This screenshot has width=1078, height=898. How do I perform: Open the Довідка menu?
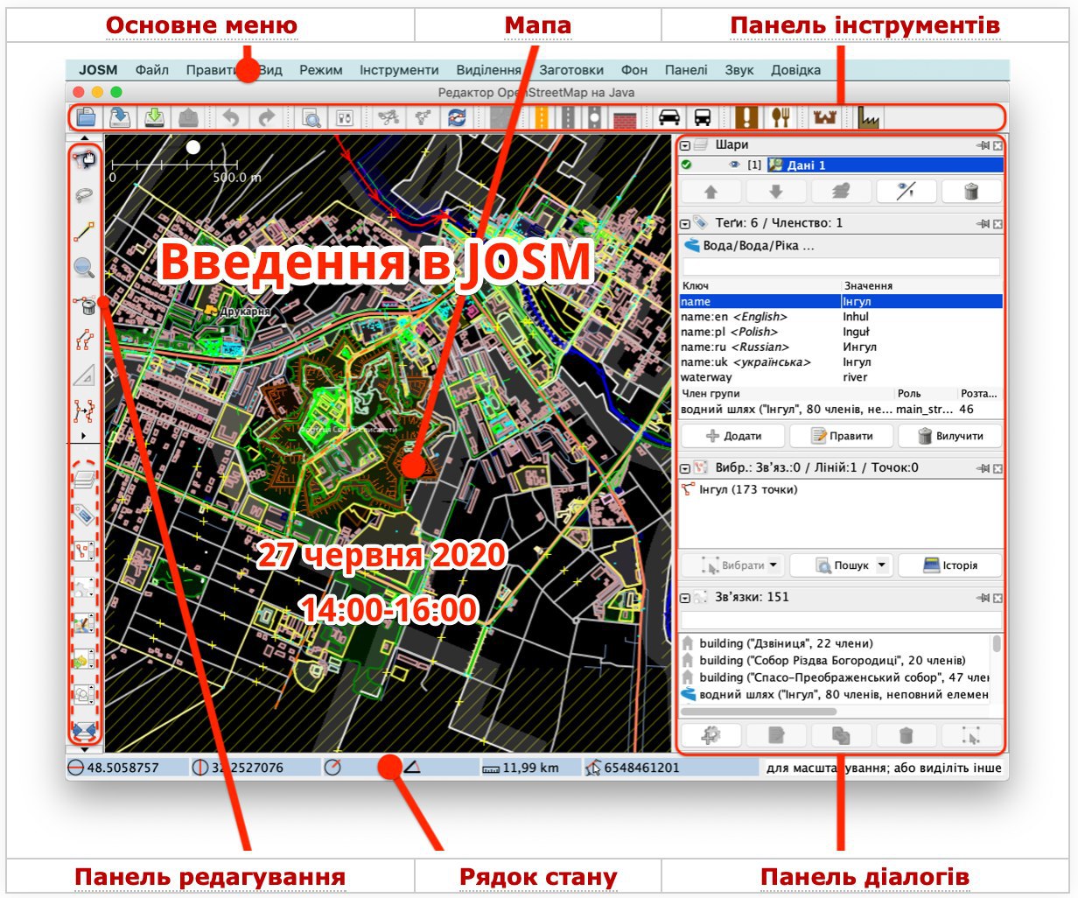pos(796,70)
